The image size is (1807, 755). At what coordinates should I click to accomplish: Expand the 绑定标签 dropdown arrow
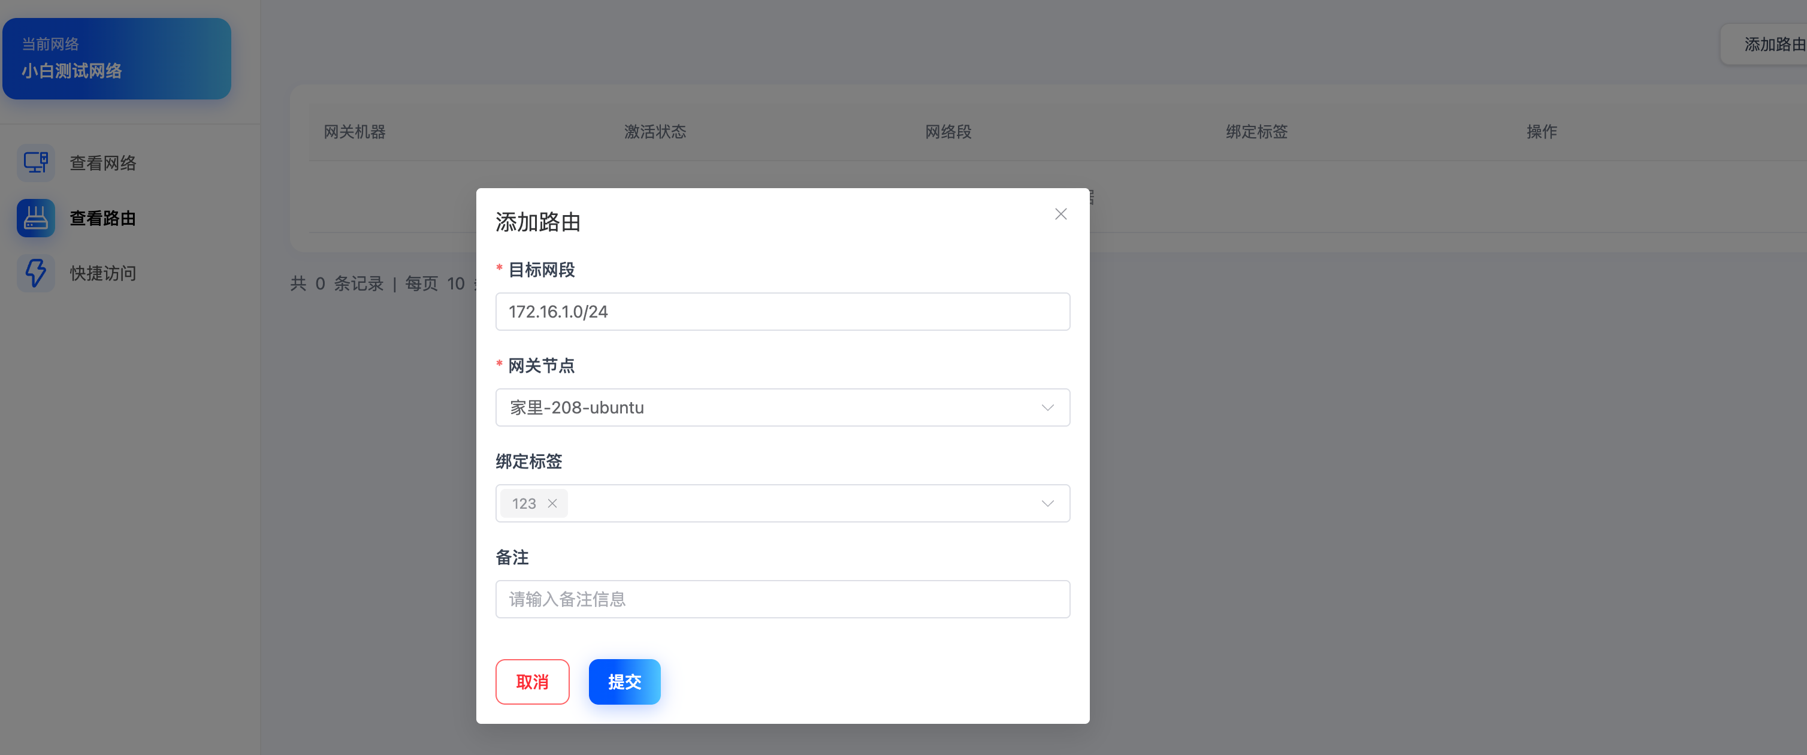pyautogui.click(x=1047, y=503)
